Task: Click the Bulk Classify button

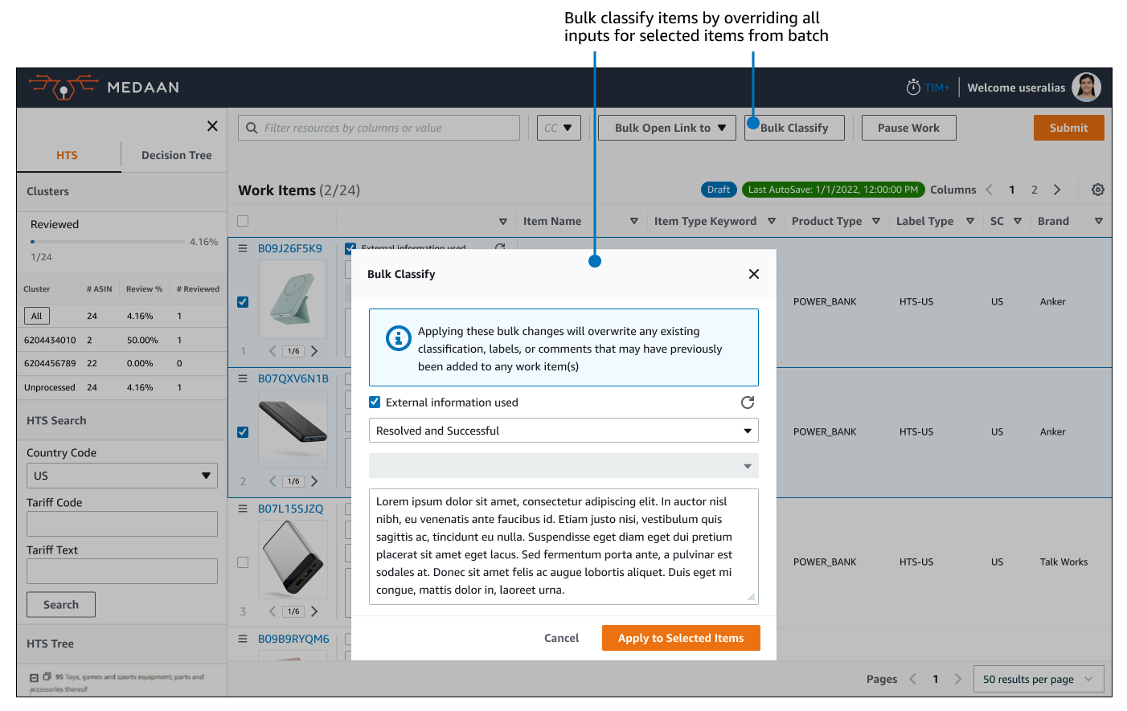Action: [794, 128]
